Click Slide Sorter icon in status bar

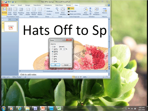pos(76,77)
